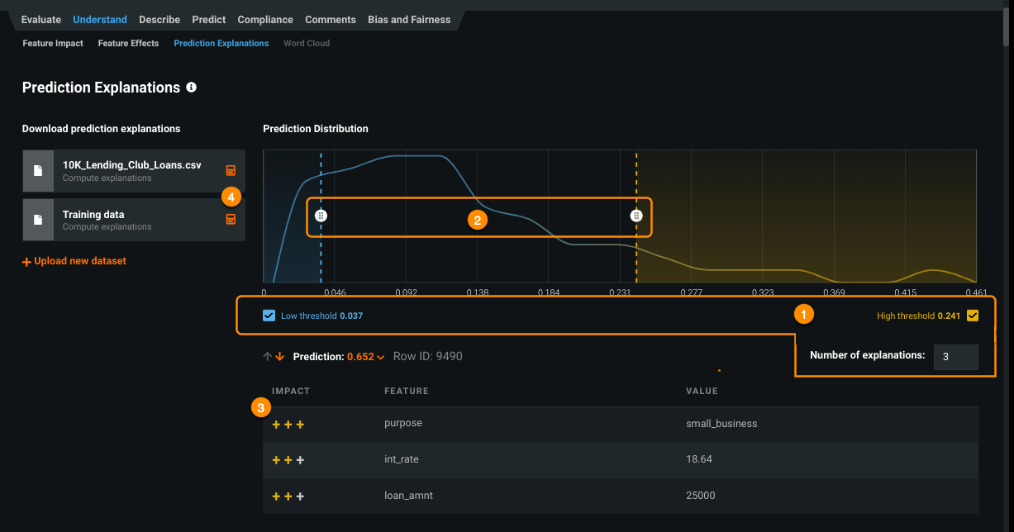Open the Understand tab
Image resolution: width=1014 pixels, height=532 pixels.
click(100, 19)
